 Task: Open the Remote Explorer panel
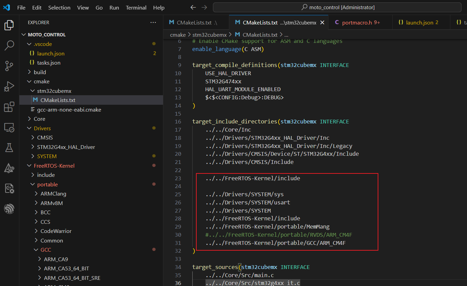[x=9, y=127]
